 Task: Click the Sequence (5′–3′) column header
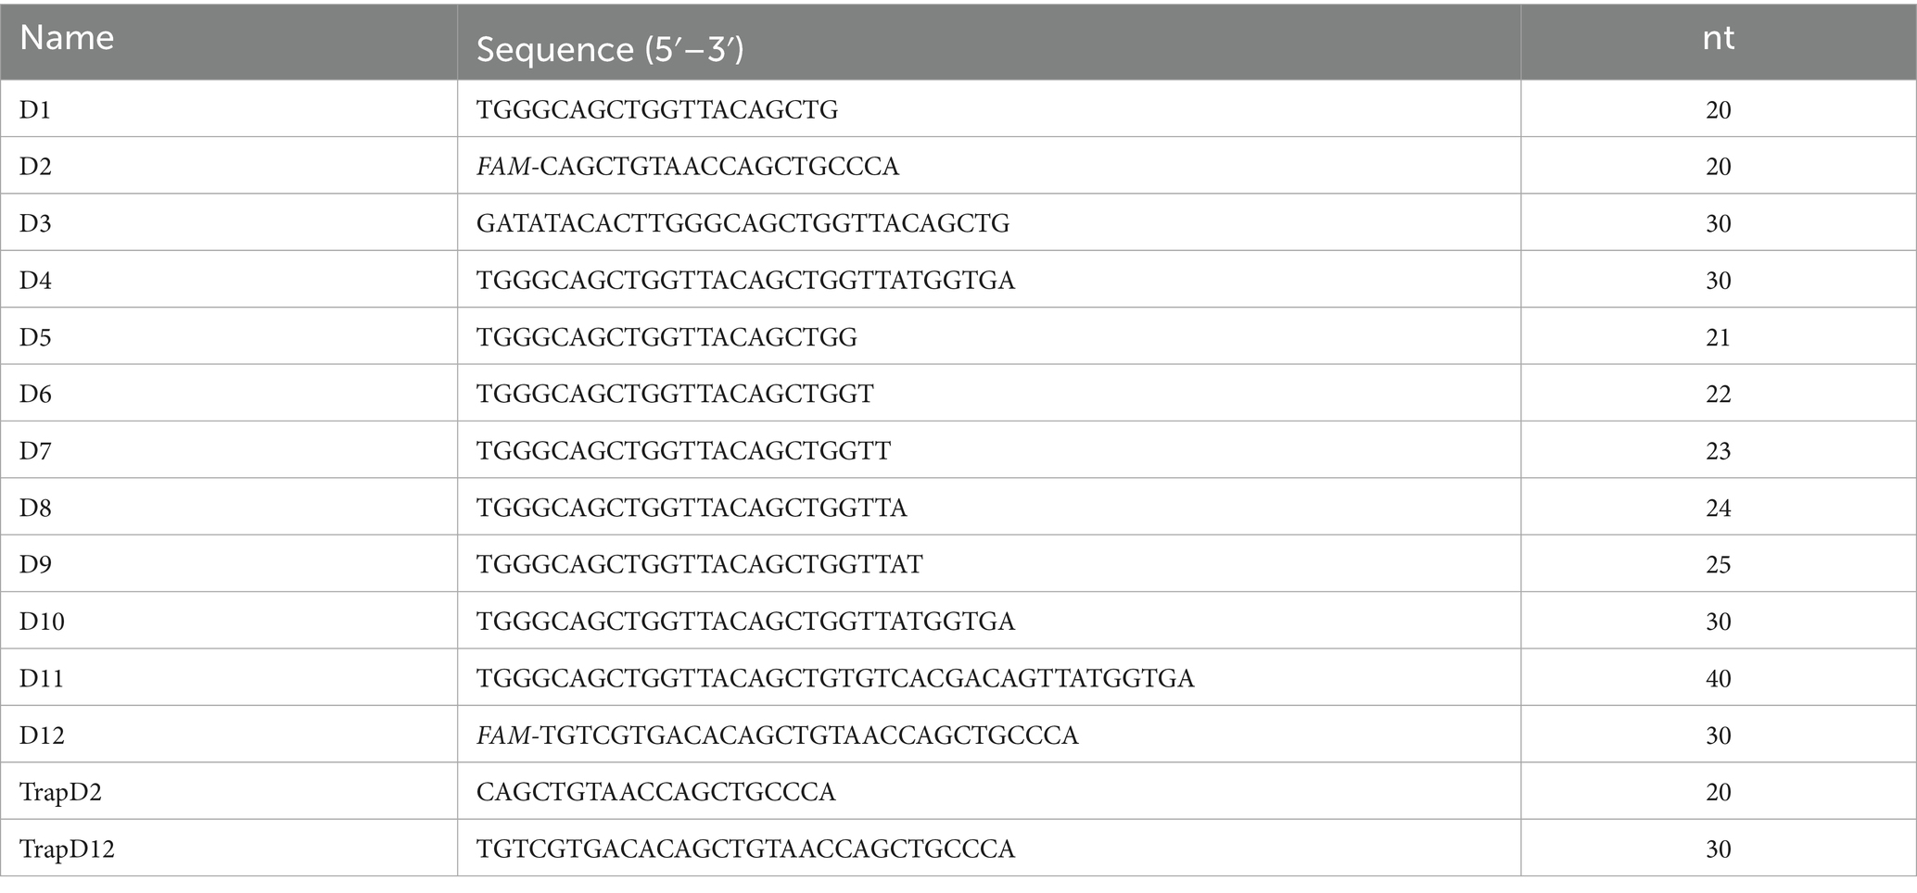610,50
